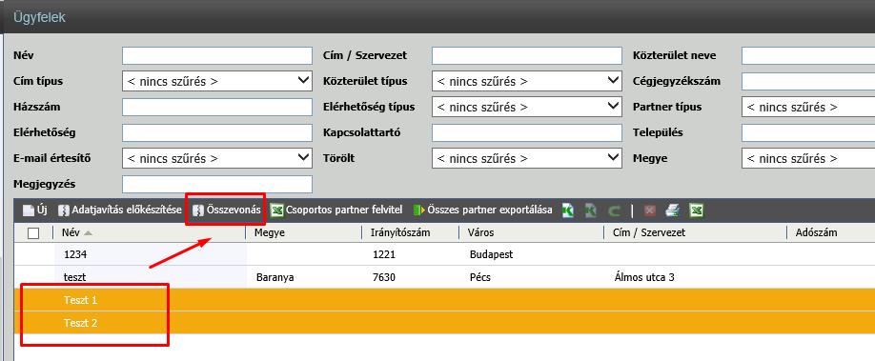Open the Megye filter dropdown
Screen dimensions: 875x361
coord(808,158)
